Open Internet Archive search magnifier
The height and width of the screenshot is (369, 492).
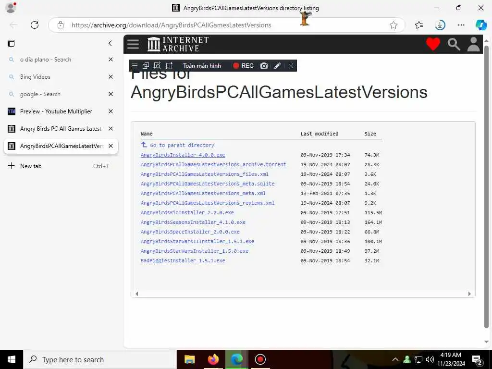pyautogui.click(x=454, y=44)
